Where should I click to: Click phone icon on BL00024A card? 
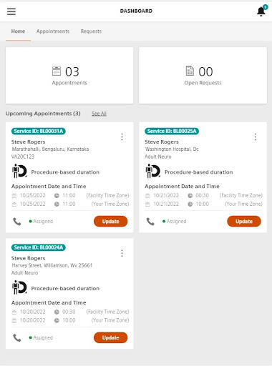pos(17,337)
